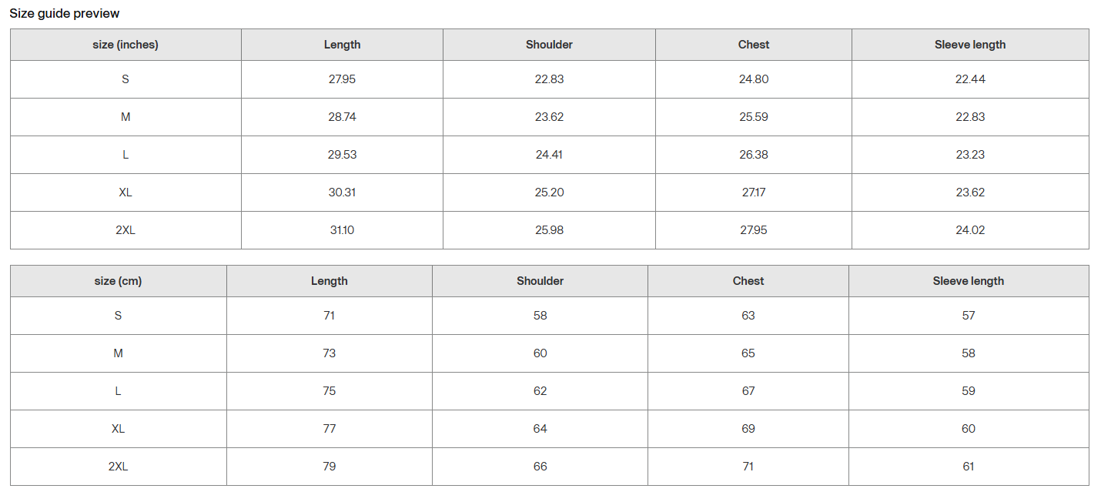Screen dimensions: 1101x502
Task: Click the size (cm) column header
Action: [x=118, y=281]
